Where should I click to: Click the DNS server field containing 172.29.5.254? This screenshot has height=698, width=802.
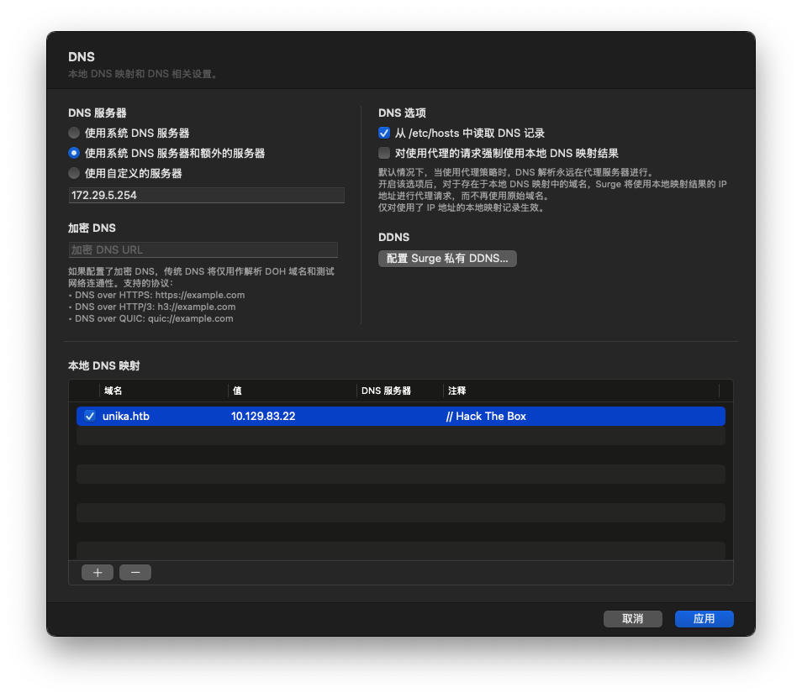pos(206,195)
